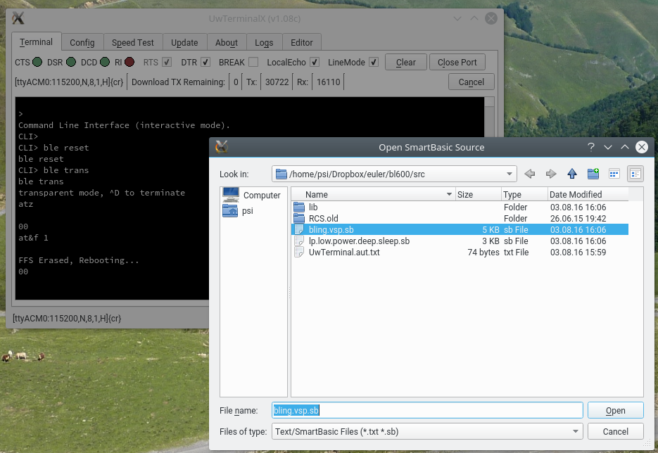Click the Size column header
The image size is (658, 453).
479,194
